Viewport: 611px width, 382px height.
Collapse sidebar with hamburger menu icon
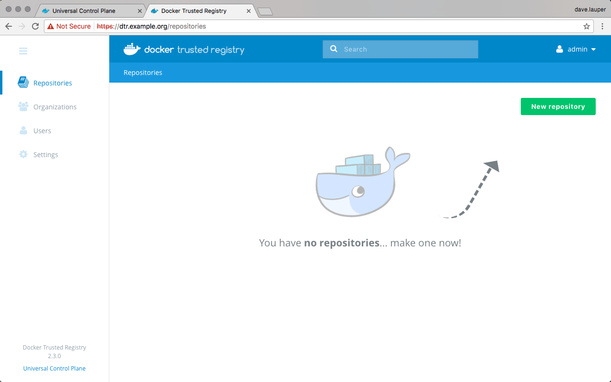click(x=23, y=51)
